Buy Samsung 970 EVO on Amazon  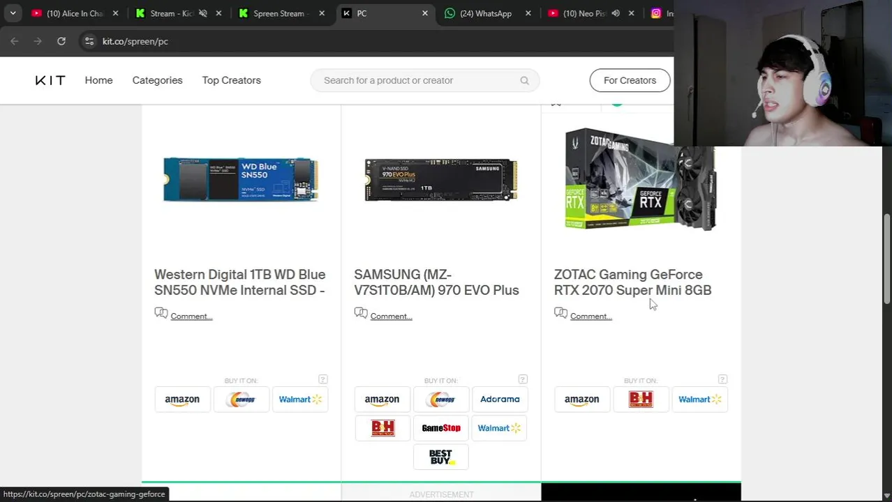tap(382, 400)
